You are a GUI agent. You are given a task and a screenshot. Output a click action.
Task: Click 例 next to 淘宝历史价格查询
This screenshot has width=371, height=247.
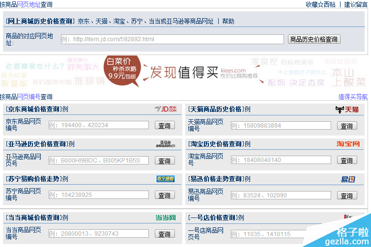coord(248,144)
